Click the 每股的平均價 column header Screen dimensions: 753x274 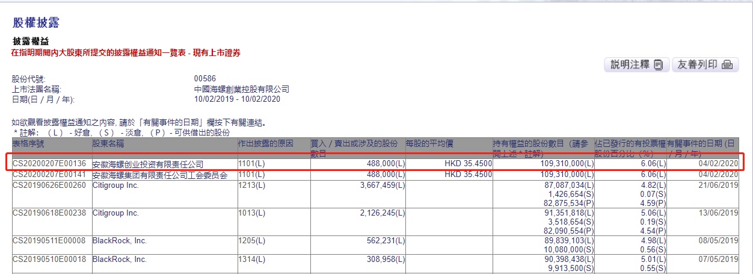[429, 144]
